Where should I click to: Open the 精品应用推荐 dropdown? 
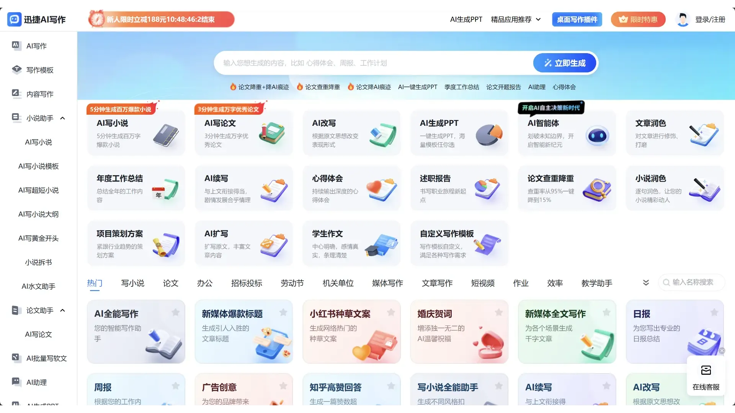[516, 20]
